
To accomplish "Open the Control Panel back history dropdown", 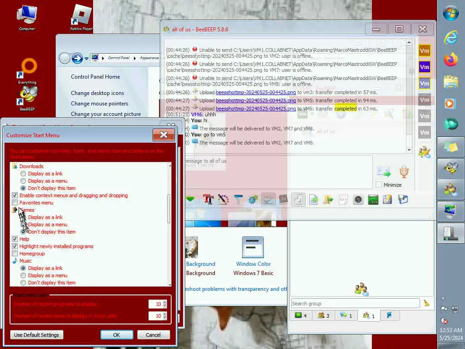I will (x=86, y=59).
